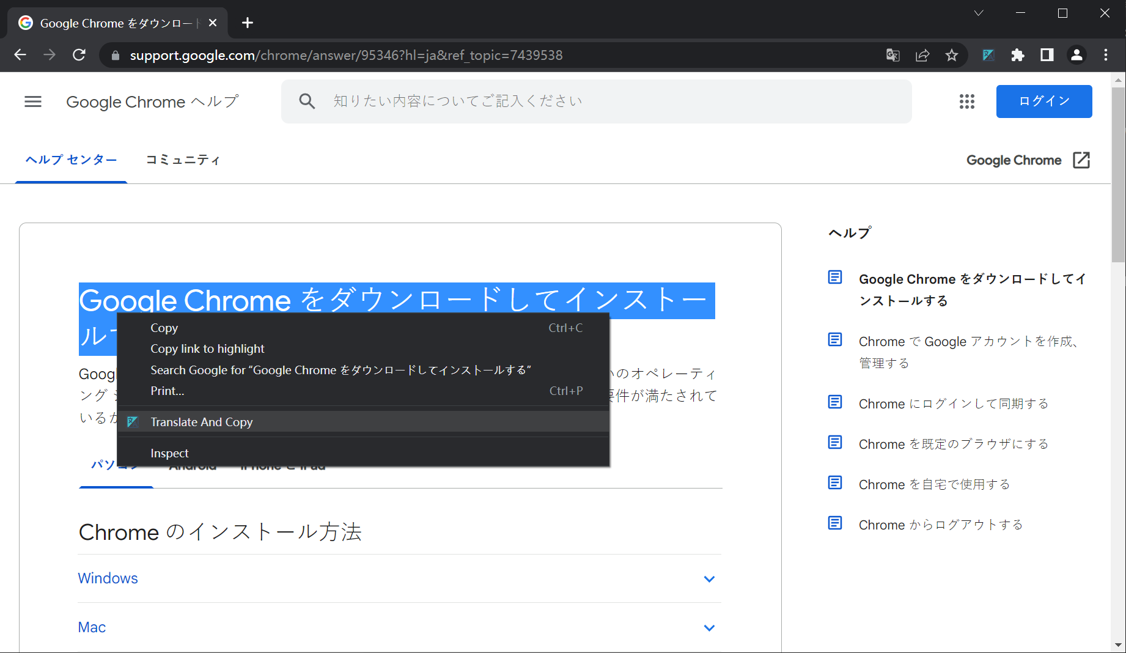Open the Google Chrome product link
Screen dimensions: 1126x653
pyautogui.click(x=1014, y=160)
